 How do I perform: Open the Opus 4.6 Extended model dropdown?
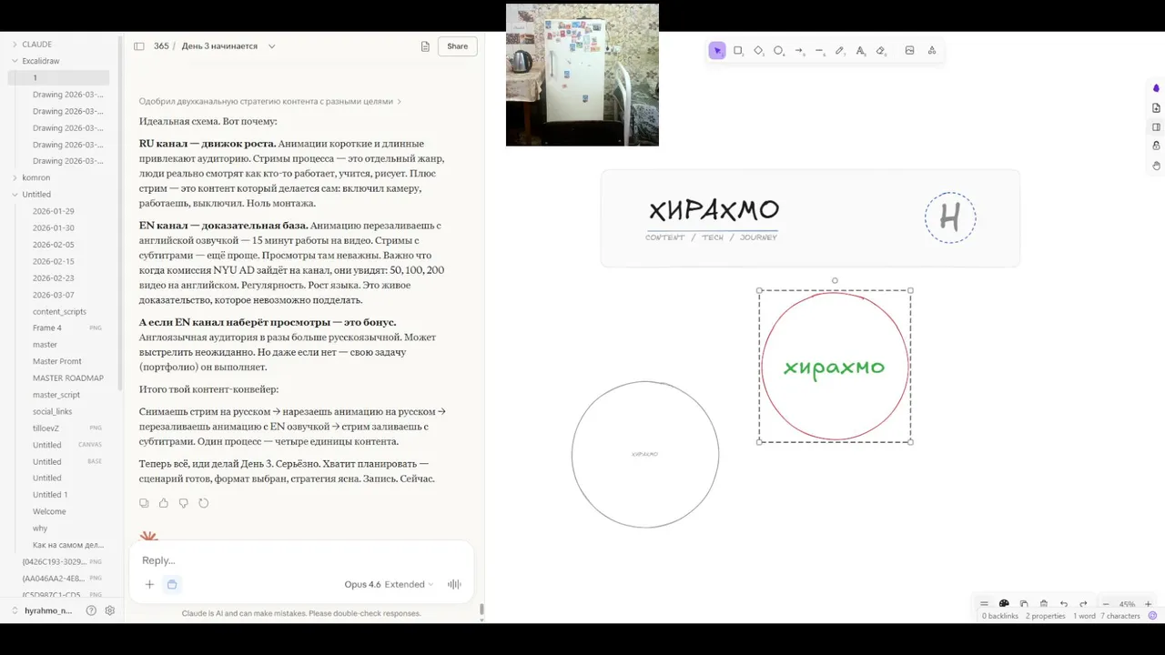coord(389,584)
